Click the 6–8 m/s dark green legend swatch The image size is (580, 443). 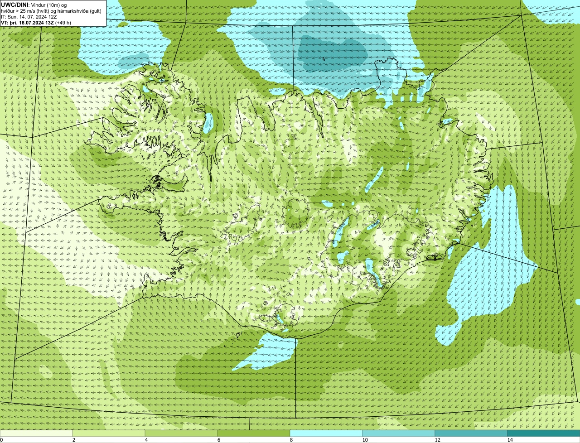click(254, 433)
